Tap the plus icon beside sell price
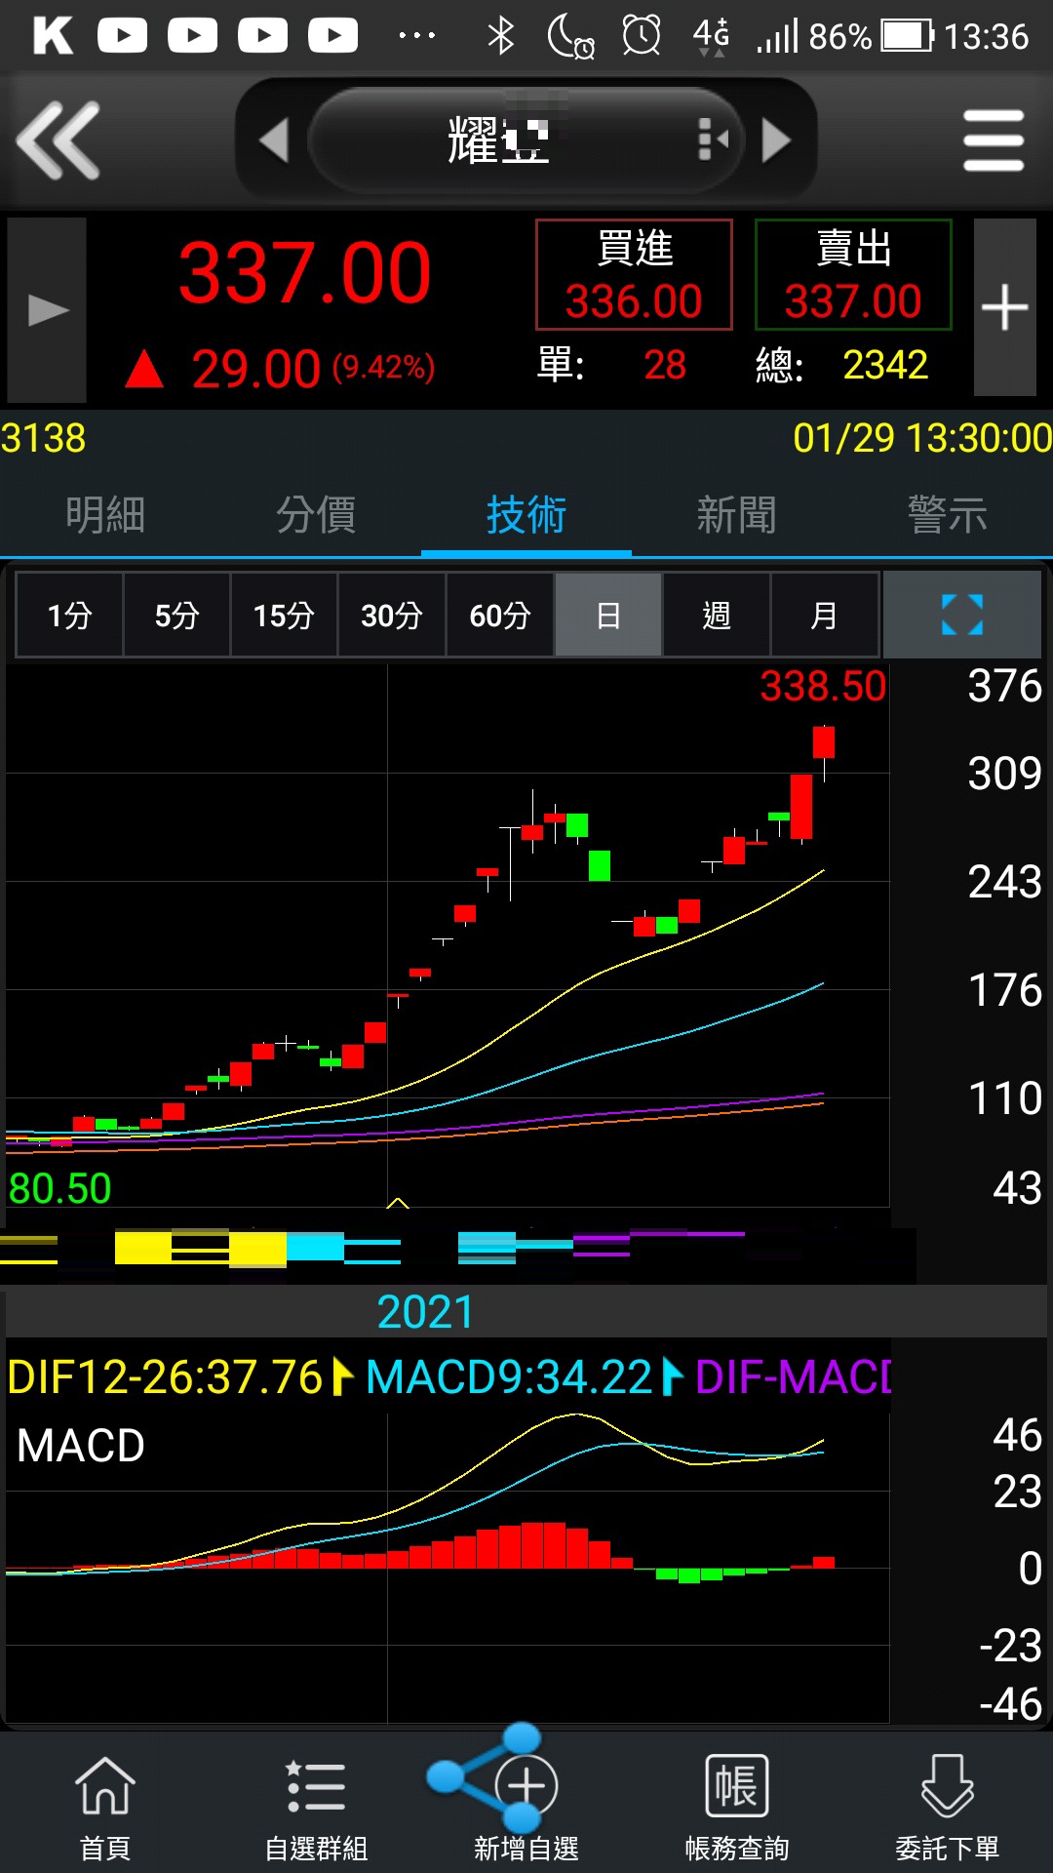 (1004, 308)
